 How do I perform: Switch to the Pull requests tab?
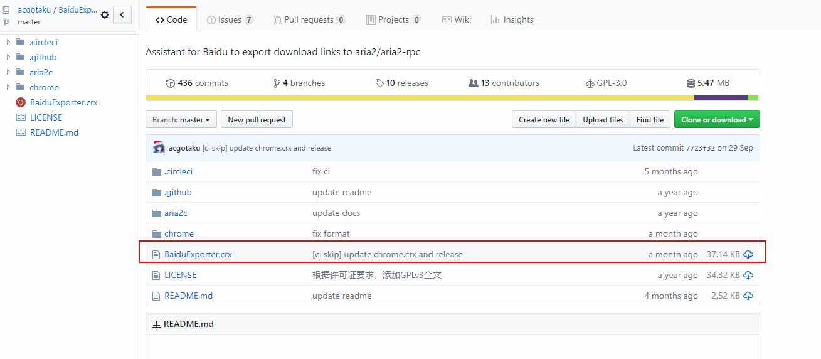pyautogui.click(x=309, y=19)
